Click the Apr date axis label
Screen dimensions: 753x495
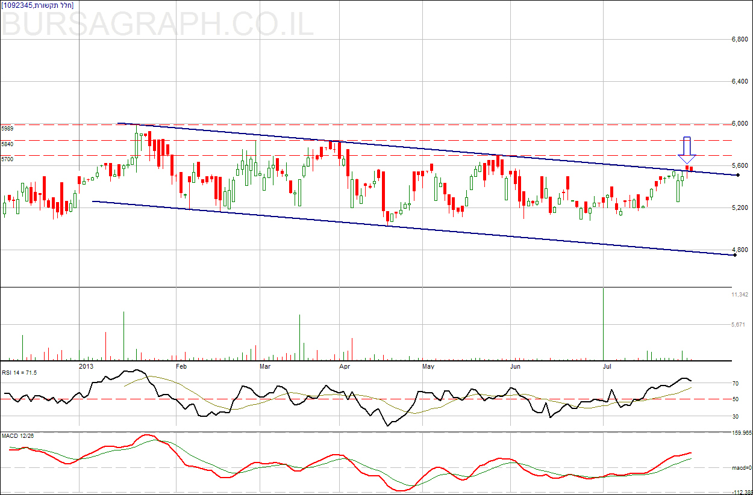345,366
